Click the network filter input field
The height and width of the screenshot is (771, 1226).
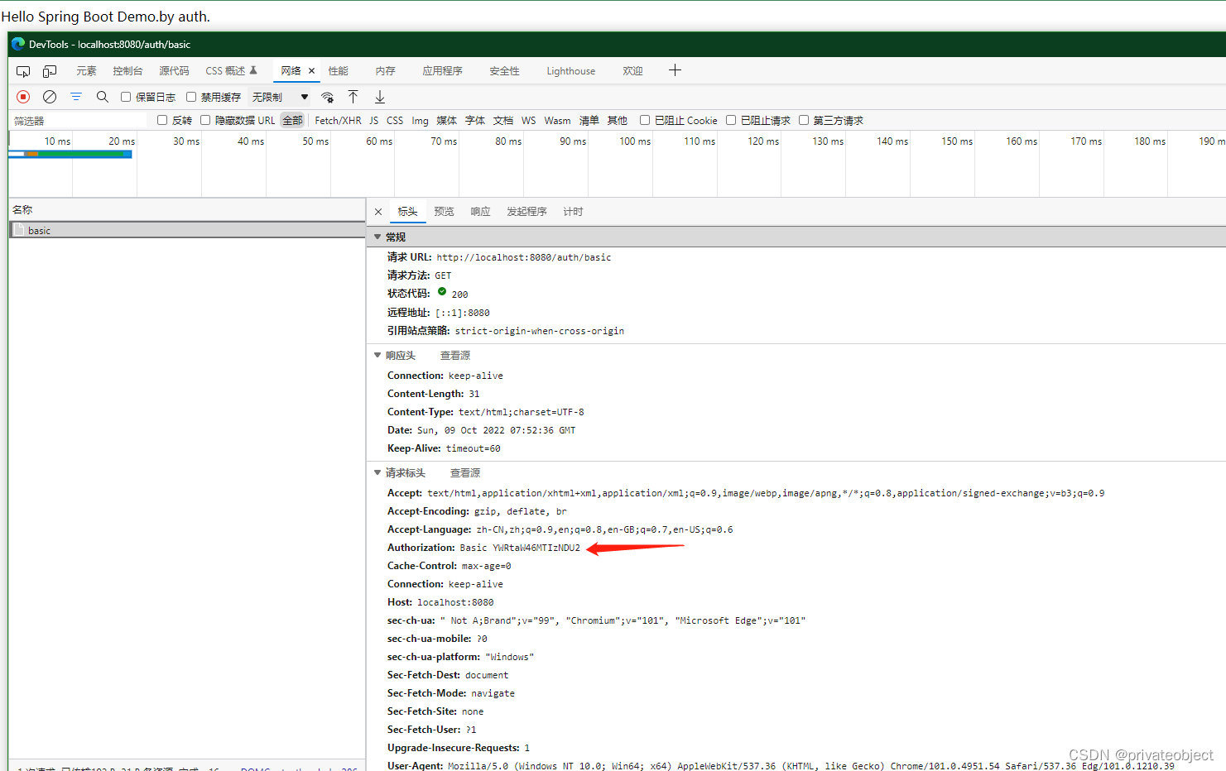click(79, 121)
